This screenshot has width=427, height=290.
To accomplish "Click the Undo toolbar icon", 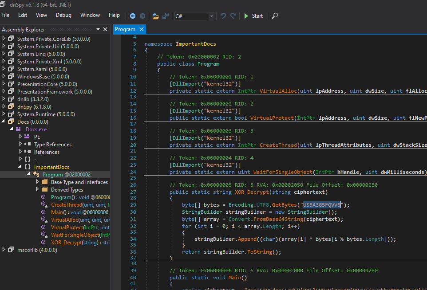I will [x=223, y=16].
